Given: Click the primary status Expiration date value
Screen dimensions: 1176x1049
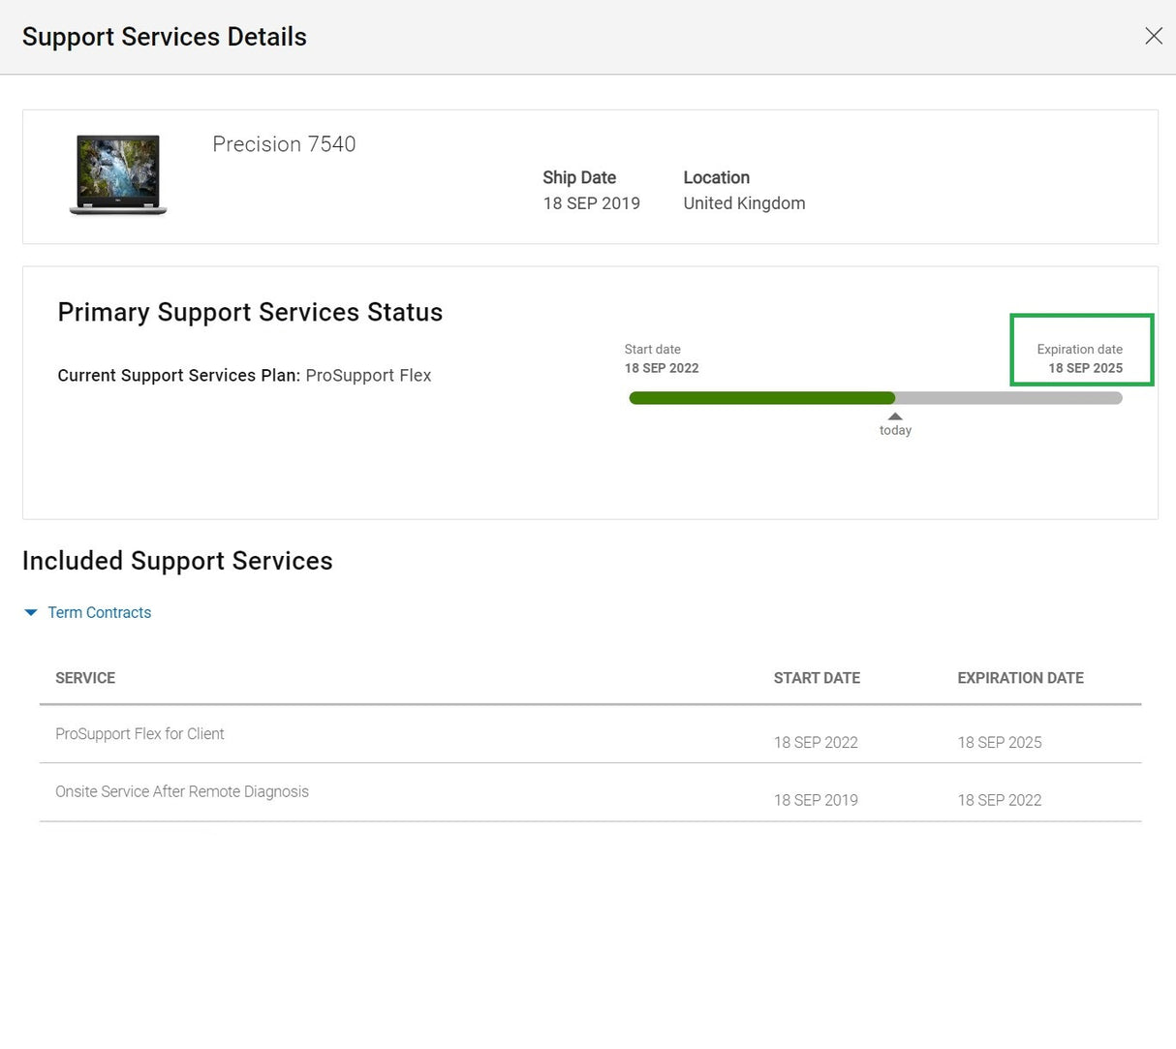Looking at the screenshot, I should [1085, 368].
